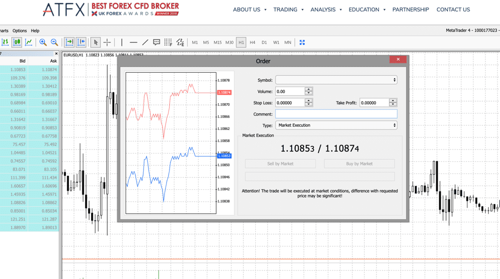Click the Sell by Market button
This screenshot has width=500, height=279.
280,163
